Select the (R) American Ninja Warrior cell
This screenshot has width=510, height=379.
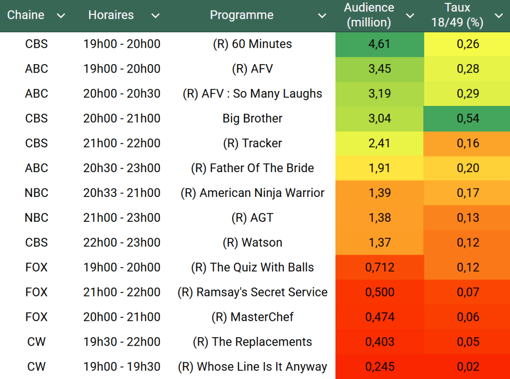[x=252, y=193]
